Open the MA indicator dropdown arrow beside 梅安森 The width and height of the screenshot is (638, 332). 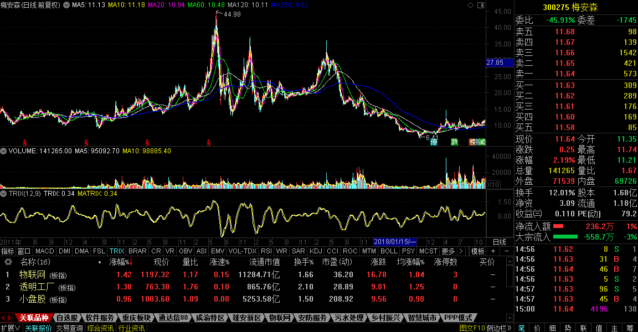point(67,5)
